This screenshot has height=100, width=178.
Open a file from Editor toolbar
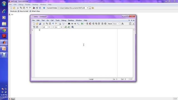point(37,24)
